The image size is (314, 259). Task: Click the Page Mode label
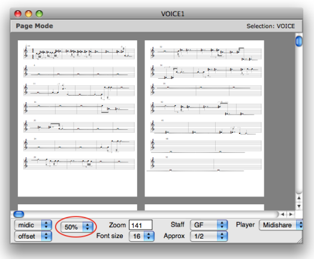[x=34, y=26]
